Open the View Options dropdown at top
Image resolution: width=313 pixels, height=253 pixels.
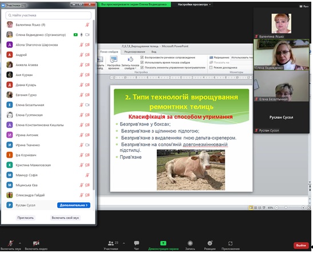pos(194,5)
